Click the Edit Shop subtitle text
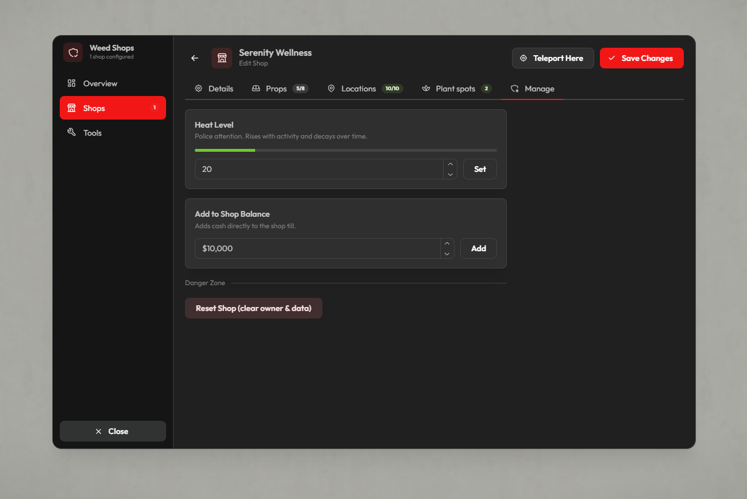747x499 pixels. pos(253,63)
